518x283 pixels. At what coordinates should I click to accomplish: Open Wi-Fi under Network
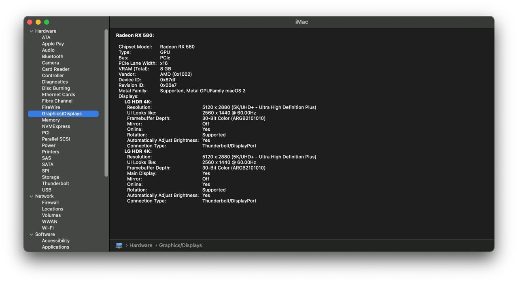[48, 228]
